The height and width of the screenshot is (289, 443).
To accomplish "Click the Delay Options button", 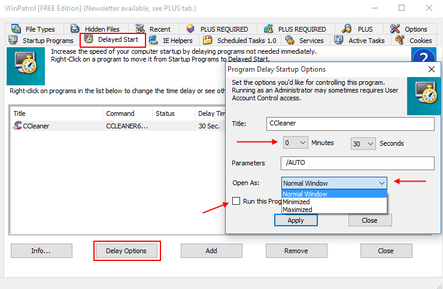I will [x=126, y=251].
